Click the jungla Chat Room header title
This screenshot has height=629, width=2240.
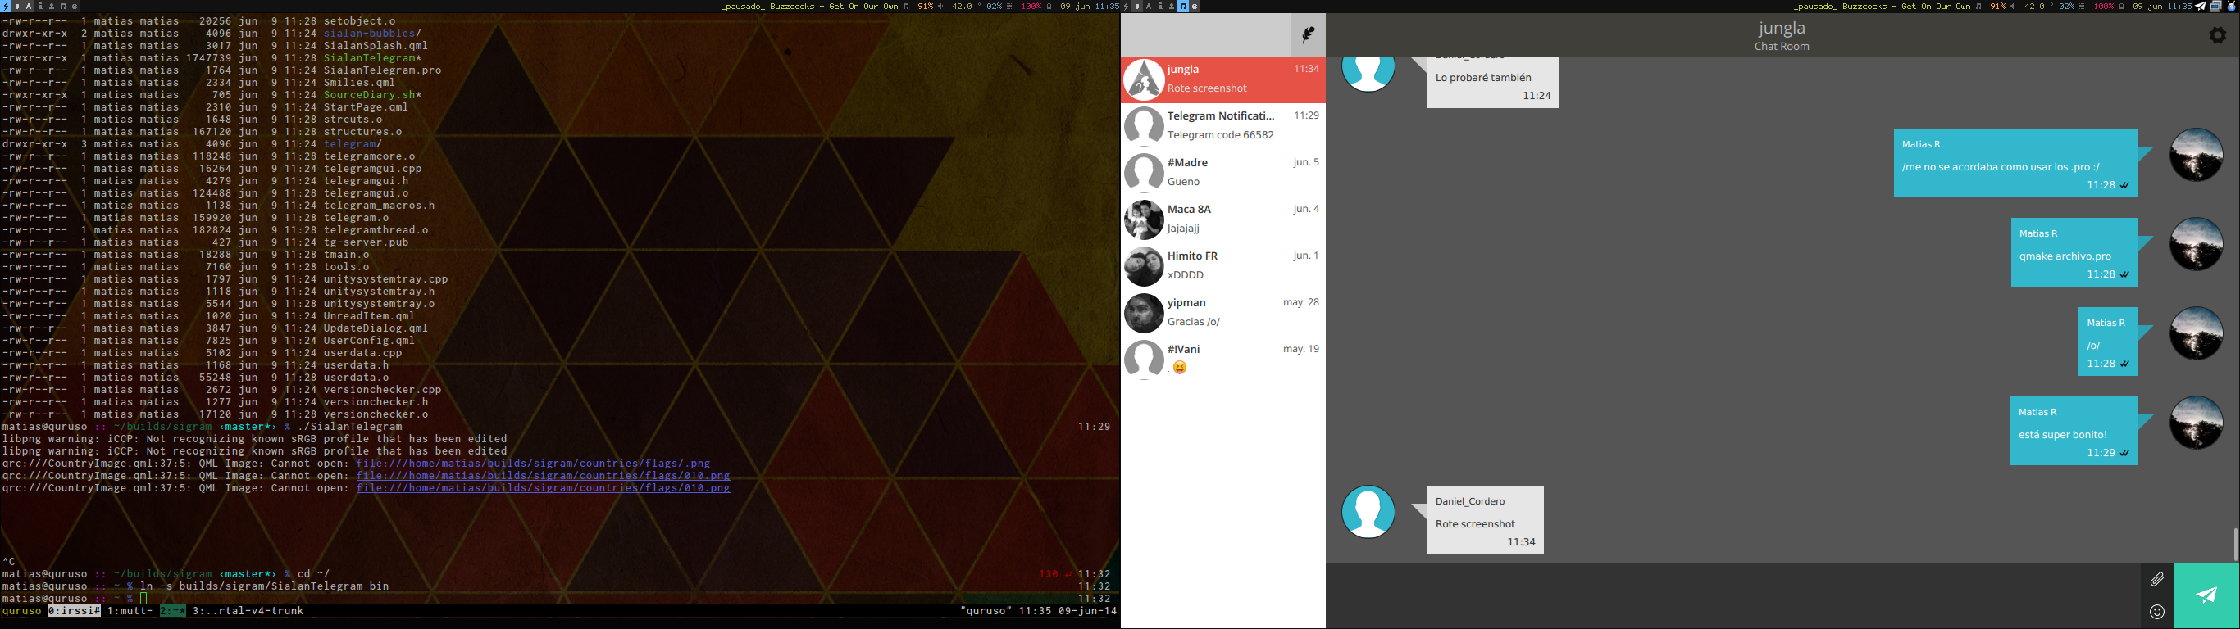1782,35
